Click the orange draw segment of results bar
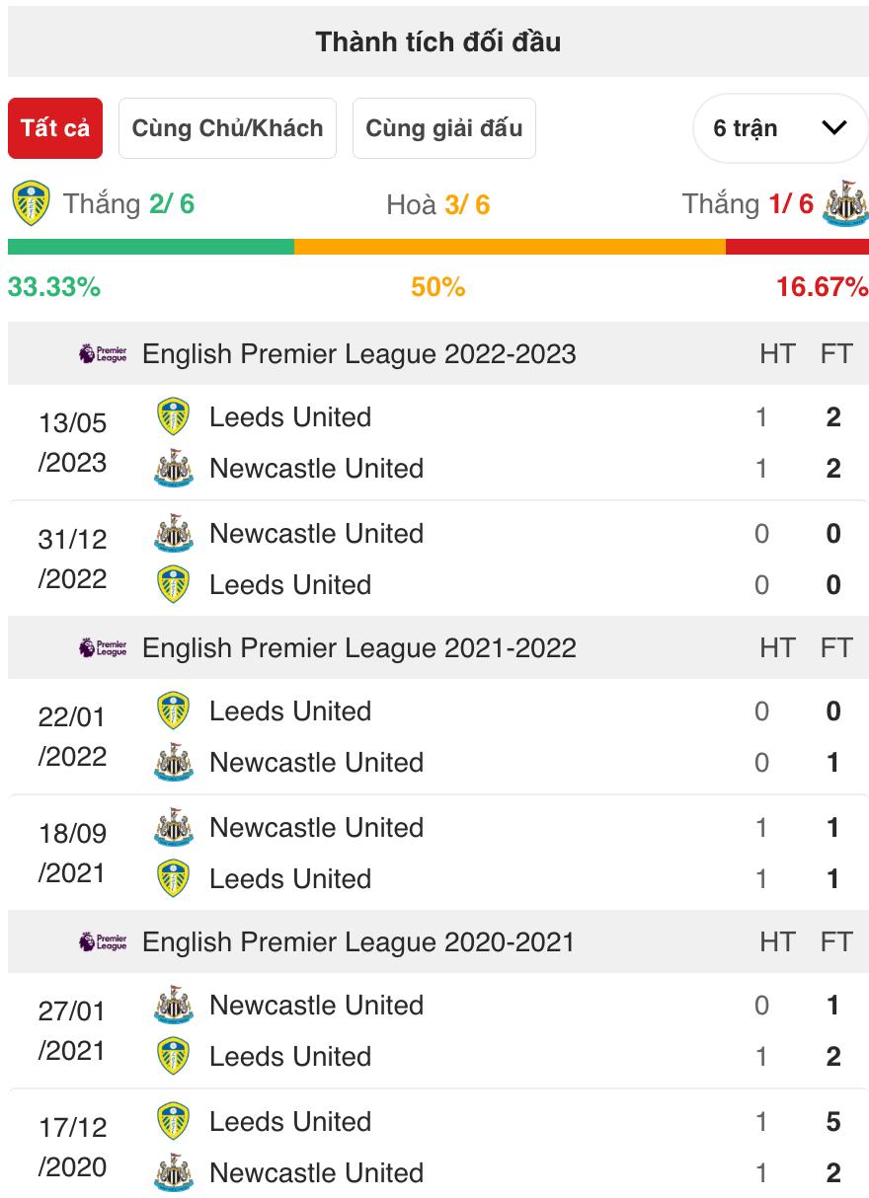The width and height of the screenshot is (869, 1198). click(x=510, y=247)
